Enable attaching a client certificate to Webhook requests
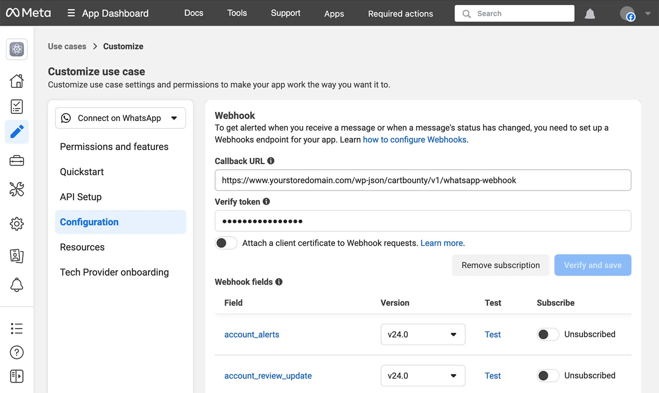 click(226, 243)
